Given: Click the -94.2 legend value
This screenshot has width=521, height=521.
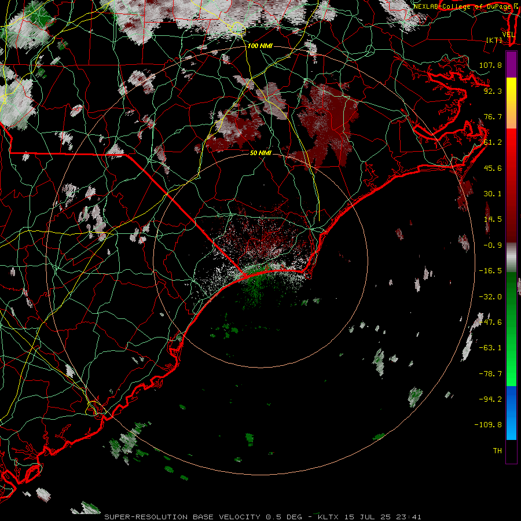Looking at the screenshot, I should pos(490,399).
